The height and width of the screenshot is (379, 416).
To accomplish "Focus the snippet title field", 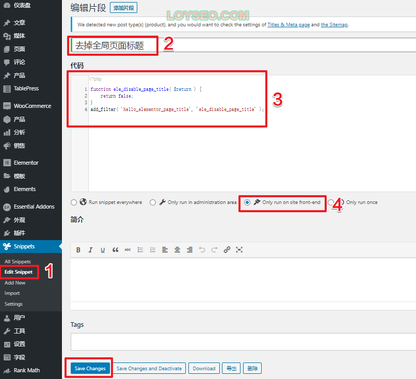I will click(x=243, y=45).
